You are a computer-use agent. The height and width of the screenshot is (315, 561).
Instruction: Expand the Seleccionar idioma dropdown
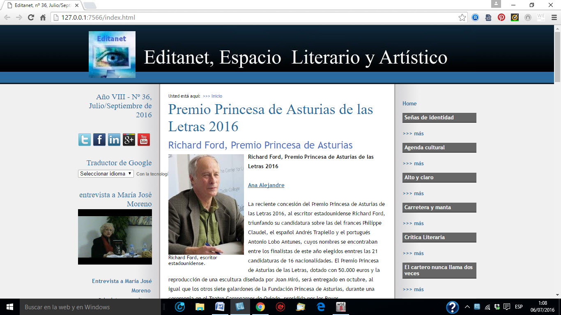click(x=106, y=173)
